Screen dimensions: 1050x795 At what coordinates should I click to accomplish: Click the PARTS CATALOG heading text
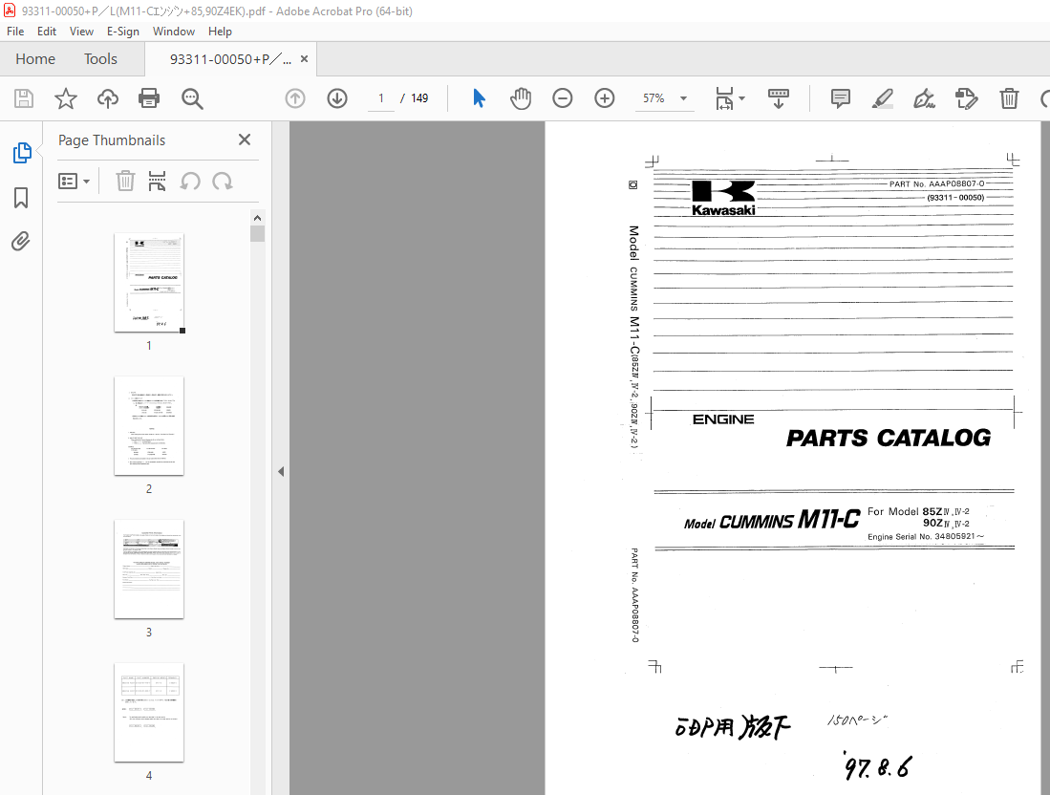(888, 438)
